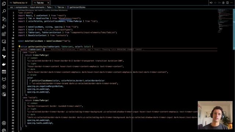235x132 pixels.
Task: Open the GitLab fox view
Action: tap(4, 79)
